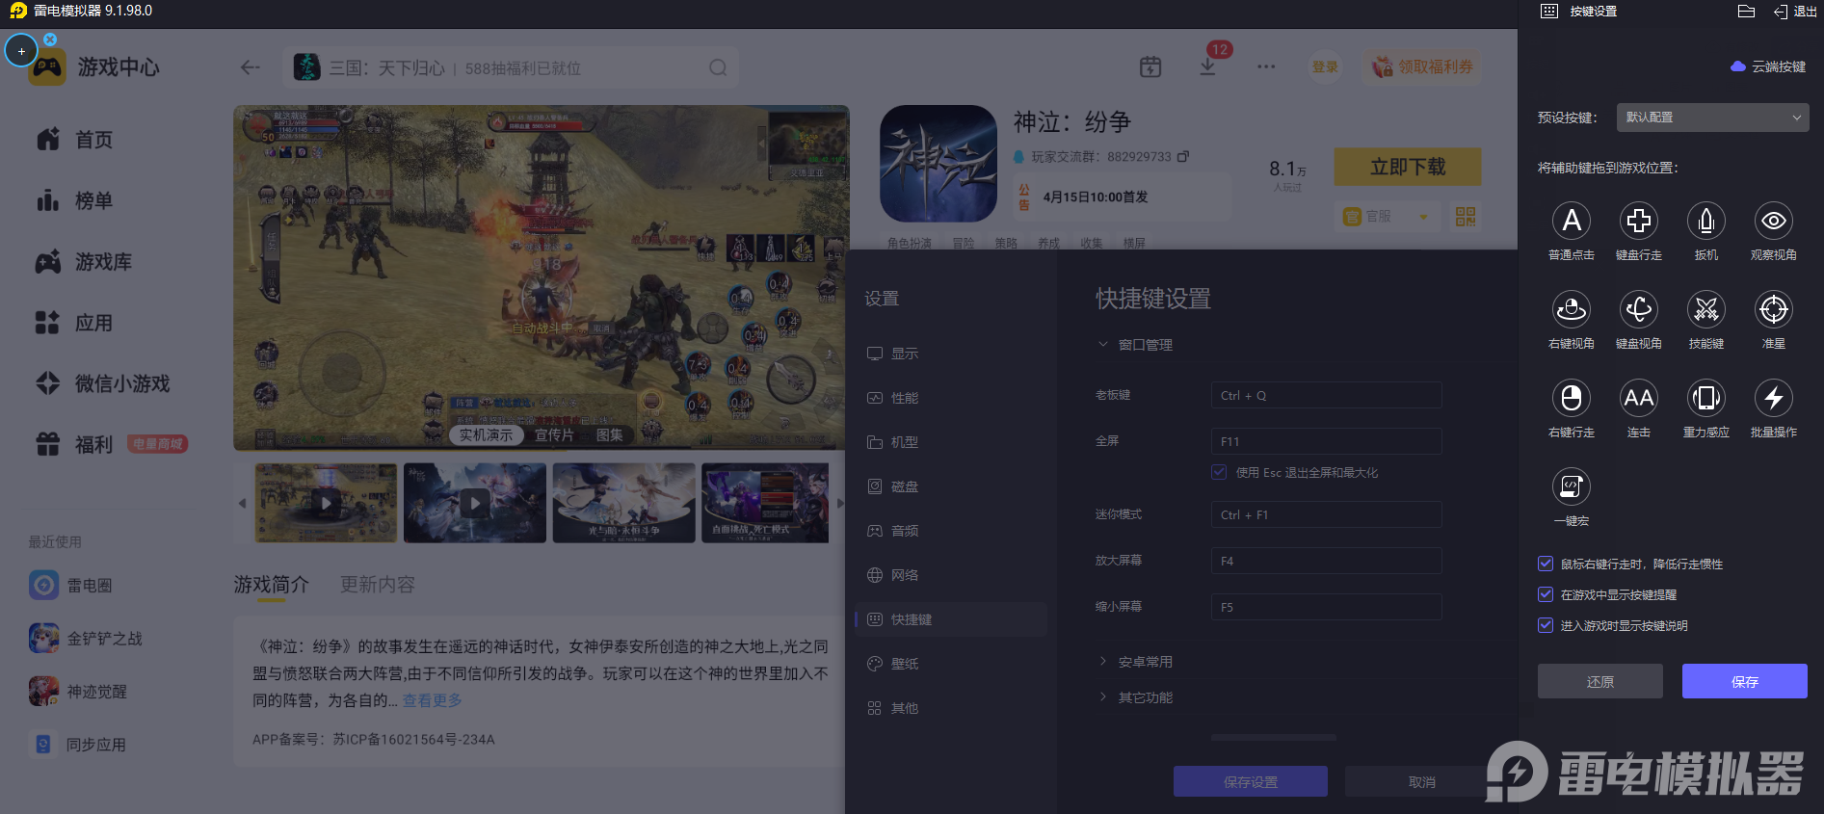Click the 全屏 F11 shortcut field
Image resolution: width=1824 pixels, height=814 pixels.
(x=1327, y=441)
